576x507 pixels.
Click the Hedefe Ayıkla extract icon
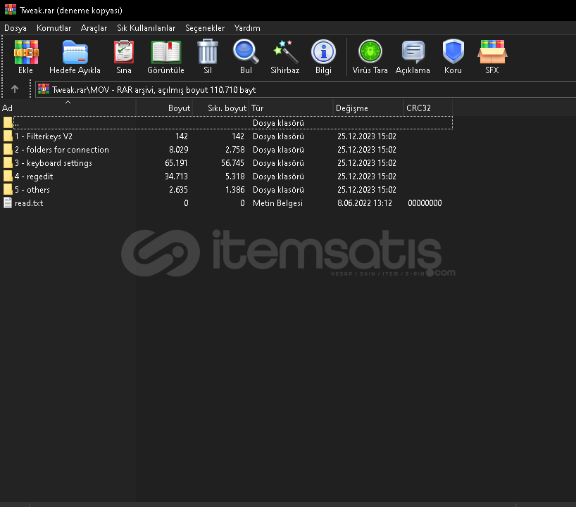[75, 57]
